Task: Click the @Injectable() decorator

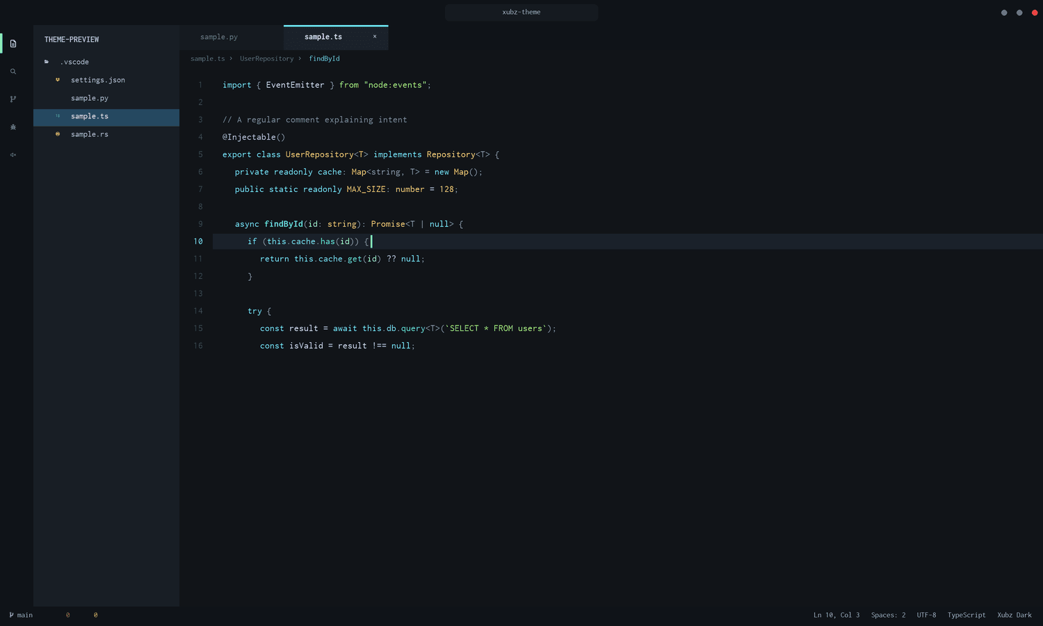Action: coord(254,137)
